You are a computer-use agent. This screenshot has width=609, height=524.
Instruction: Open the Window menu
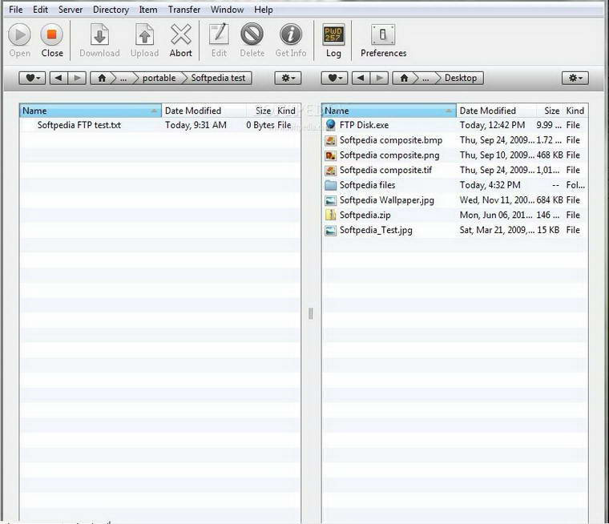227,10
